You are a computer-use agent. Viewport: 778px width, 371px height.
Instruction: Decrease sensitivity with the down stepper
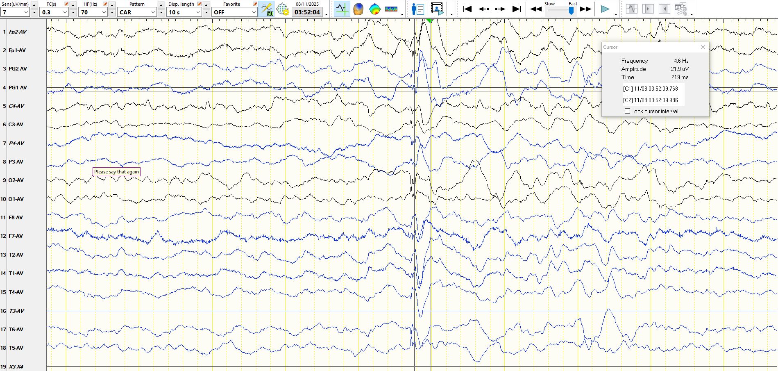click(34, 13)
